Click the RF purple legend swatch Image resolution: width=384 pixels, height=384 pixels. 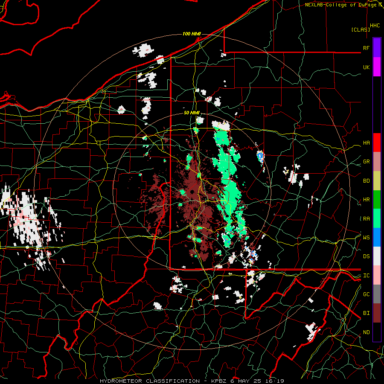(377, 48)
